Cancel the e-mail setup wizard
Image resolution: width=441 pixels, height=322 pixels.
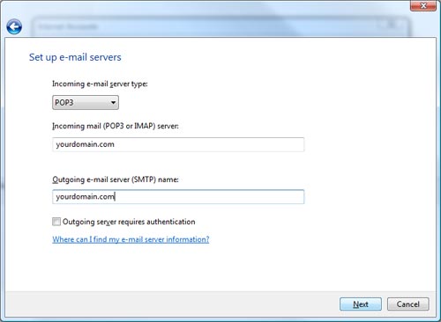coord(408,304)
